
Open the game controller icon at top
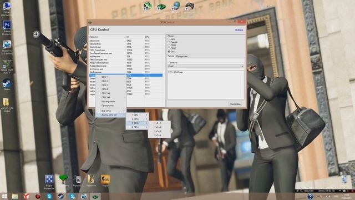point(189,6)
